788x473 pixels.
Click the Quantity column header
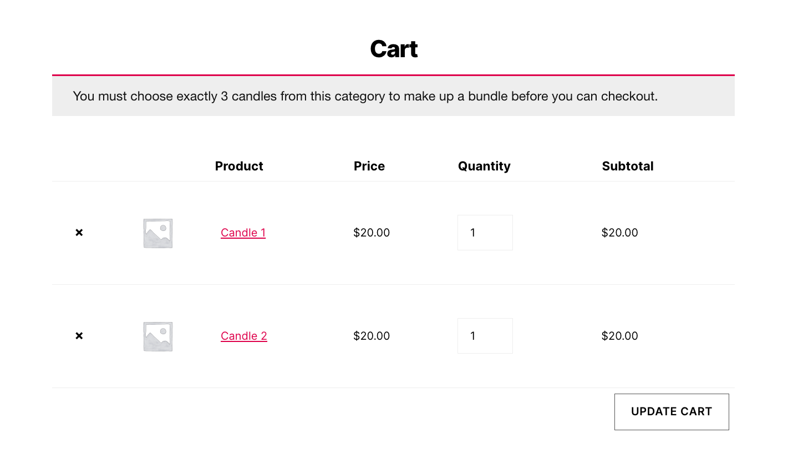click(x=484, y=166)
